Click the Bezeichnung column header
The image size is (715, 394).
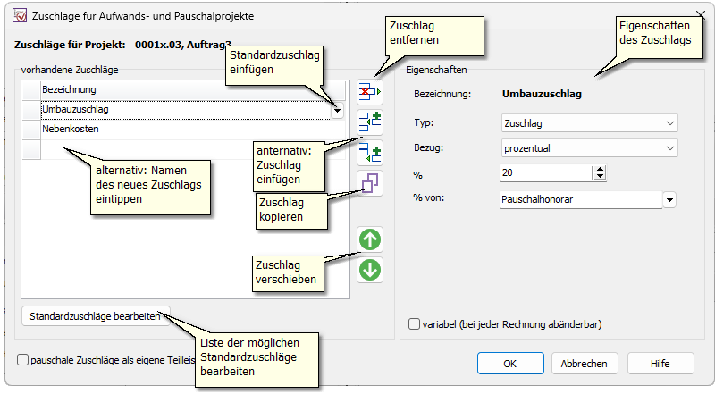coord(179,89)
